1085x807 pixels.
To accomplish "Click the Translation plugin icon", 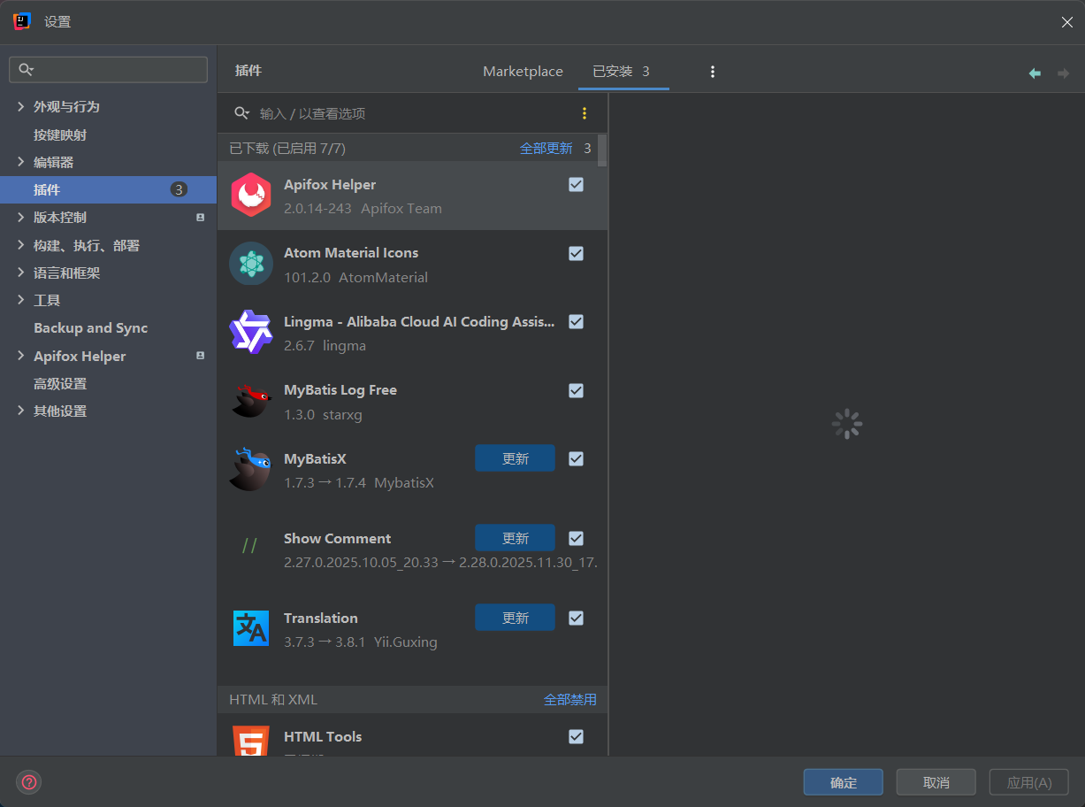I will 251,628.
